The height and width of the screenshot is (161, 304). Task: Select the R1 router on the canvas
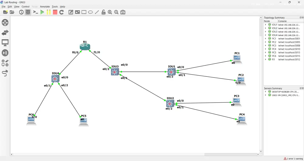click(85, 47)
